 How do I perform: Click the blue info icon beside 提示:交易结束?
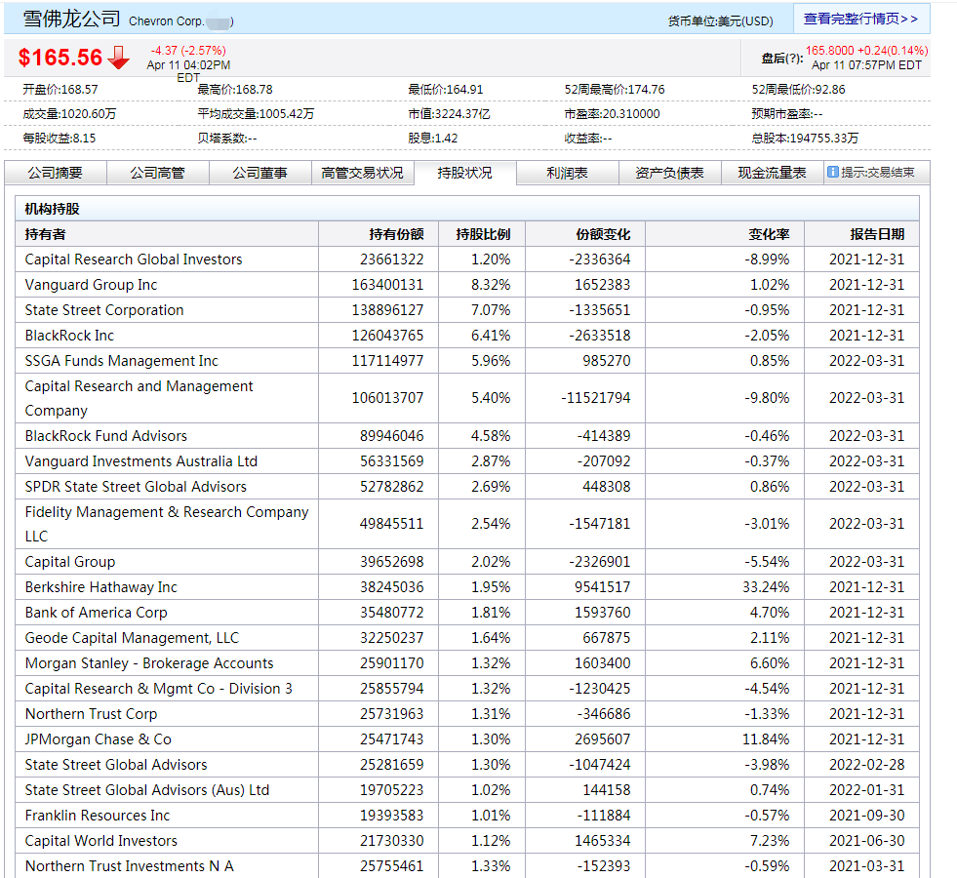[832, 172]
